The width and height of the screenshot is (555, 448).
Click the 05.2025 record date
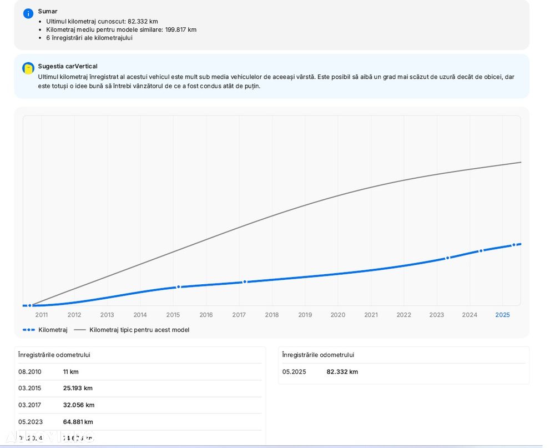point(294,372)
